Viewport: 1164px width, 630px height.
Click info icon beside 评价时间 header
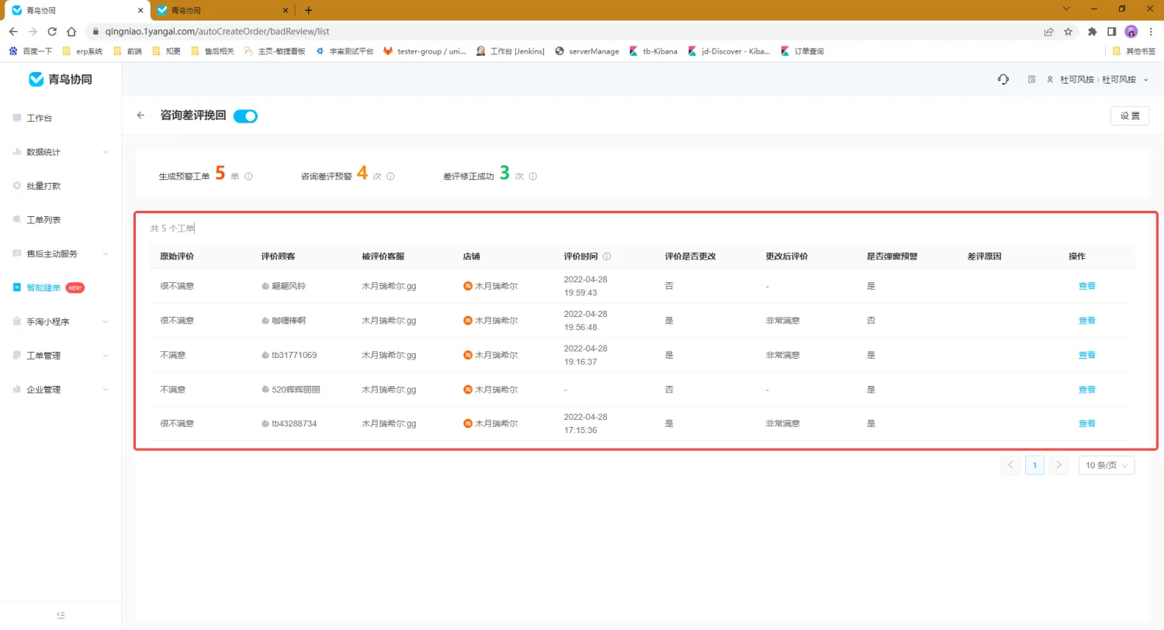click(x=607, y=256)
